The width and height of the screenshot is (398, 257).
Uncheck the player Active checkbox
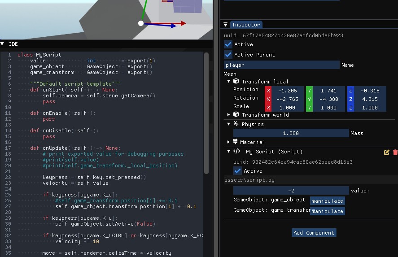click(228, 44)
